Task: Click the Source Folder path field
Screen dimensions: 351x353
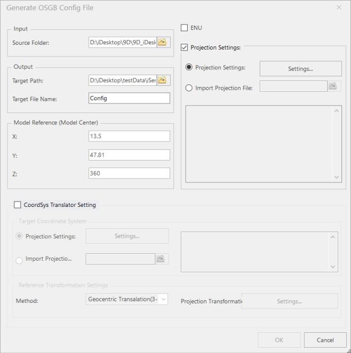Action: point(123,42)
